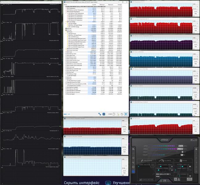Toggle Afterburner automatic fan control A button
The height and width of the screenshot is (185, 200).
[x=176, y=179]
